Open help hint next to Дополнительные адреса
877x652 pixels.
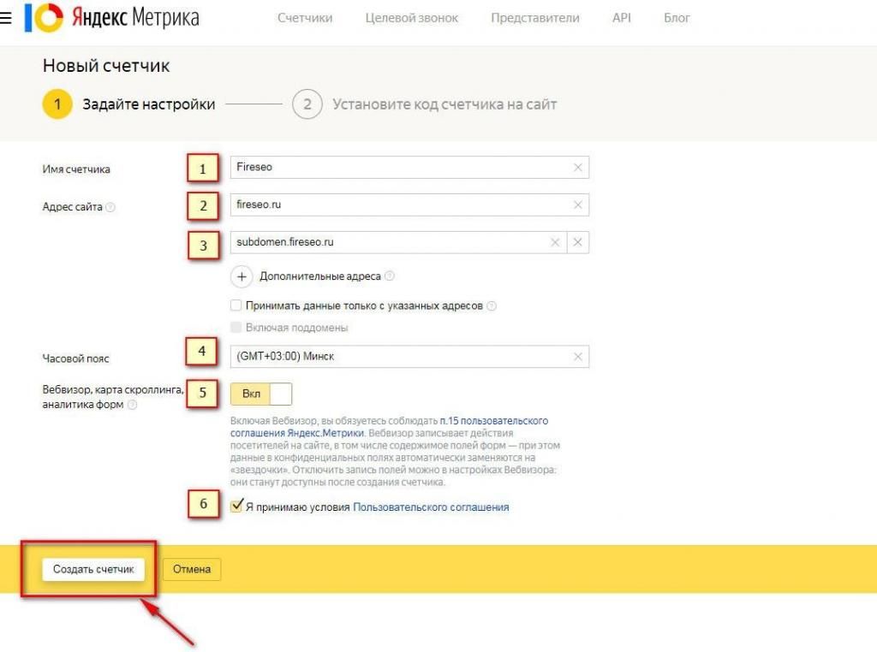point(390,276)
